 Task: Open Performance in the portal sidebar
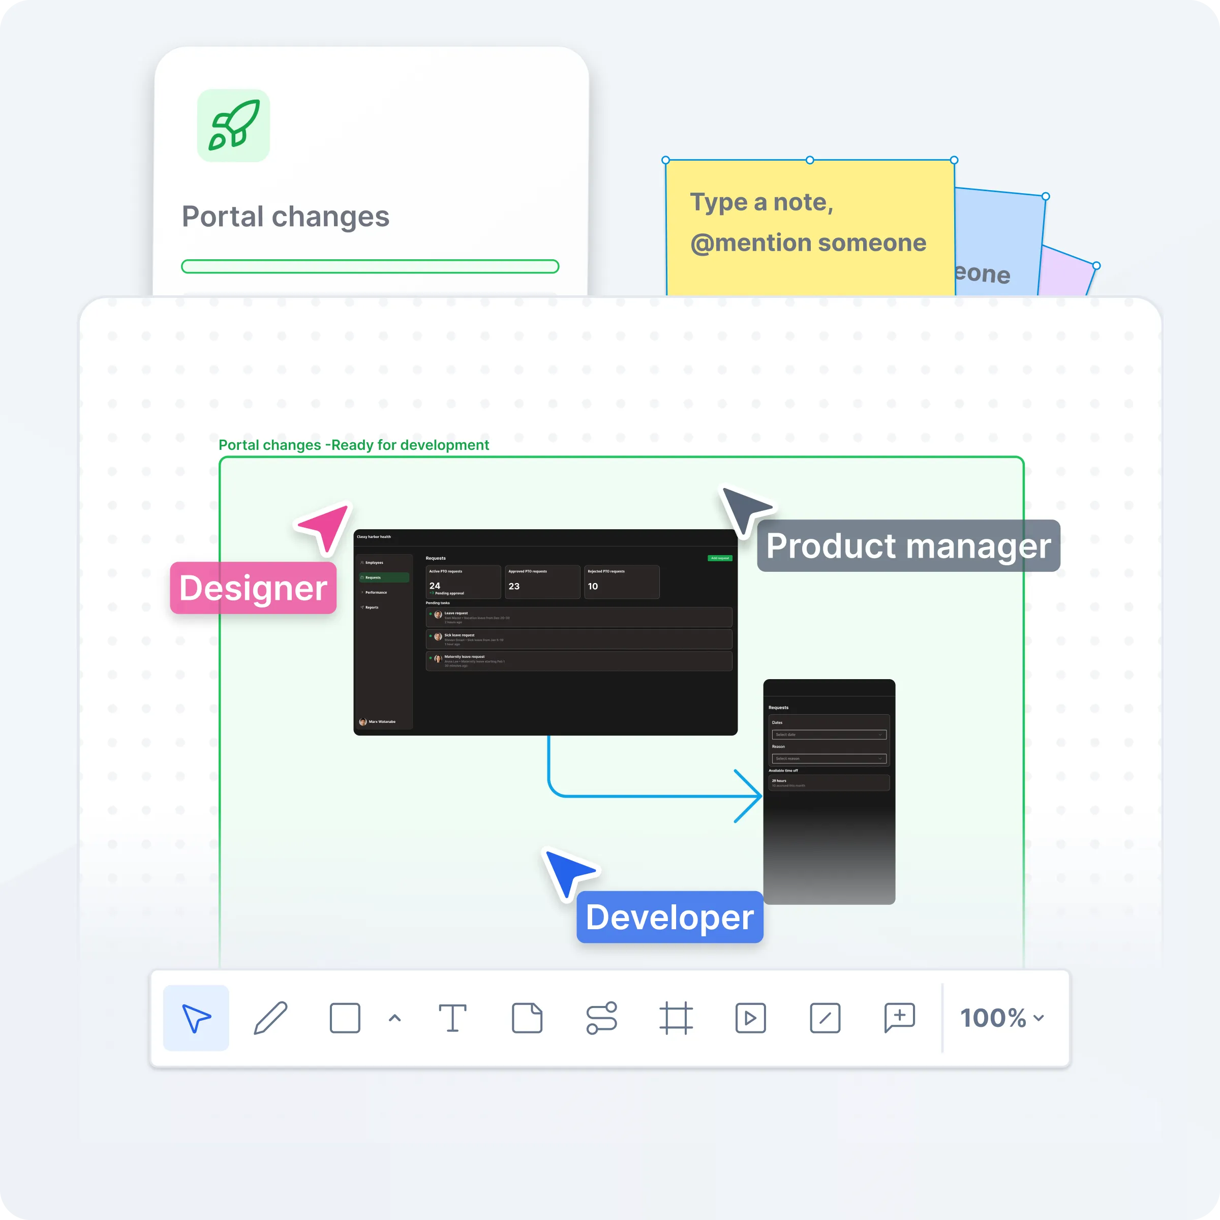click(x=376, y=592)
